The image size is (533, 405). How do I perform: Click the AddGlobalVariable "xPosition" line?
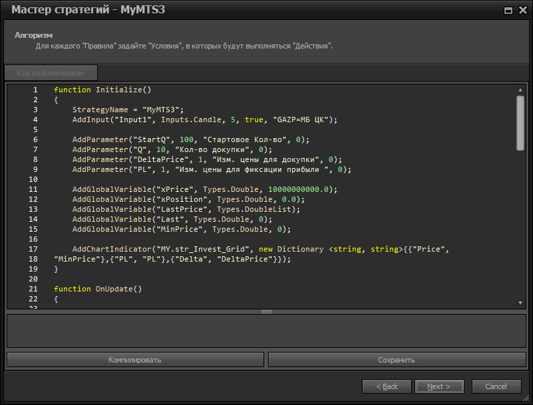(x=188, y=199)
